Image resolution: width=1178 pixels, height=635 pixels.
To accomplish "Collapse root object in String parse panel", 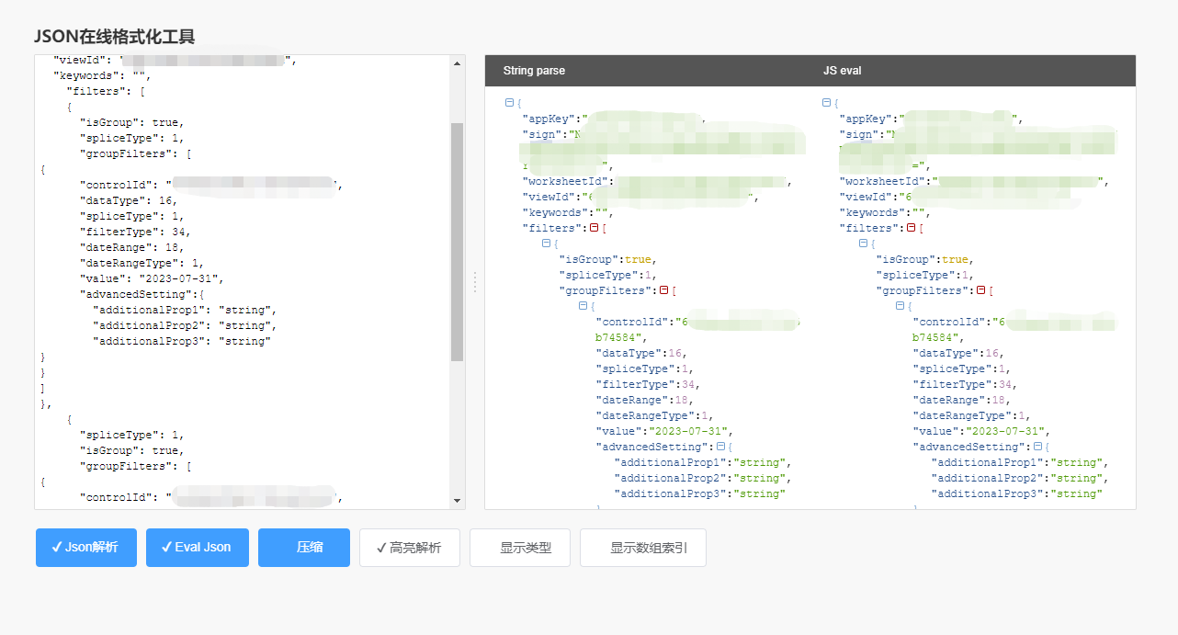I will (509, 103).
